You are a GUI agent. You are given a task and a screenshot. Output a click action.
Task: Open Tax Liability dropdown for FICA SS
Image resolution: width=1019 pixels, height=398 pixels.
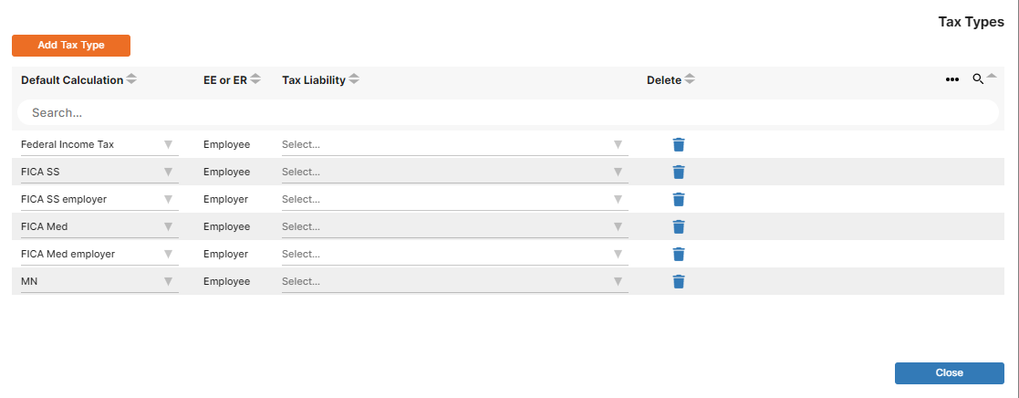455,172
